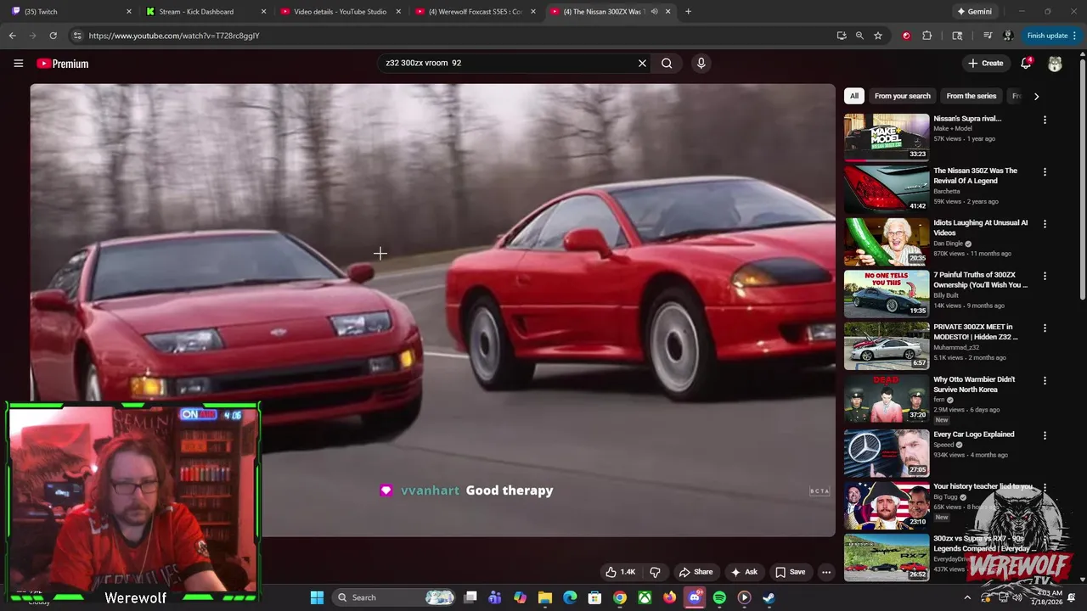Open Firefox from the taskbar
The height and width of the screenshot is (611, 1087).
coord(670,597)
